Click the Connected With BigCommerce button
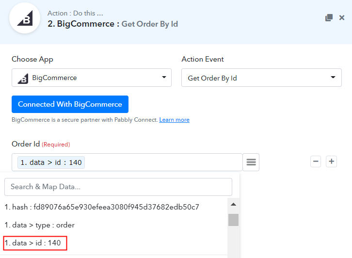This screenshot has width=352, height=258. (70, 104)
